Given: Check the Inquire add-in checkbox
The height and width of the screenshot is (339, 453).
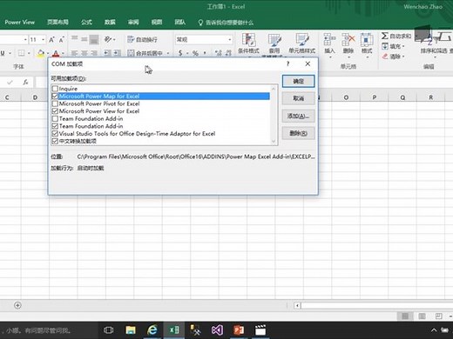Looking at the screenshot, I should click(x=55, y=89).
